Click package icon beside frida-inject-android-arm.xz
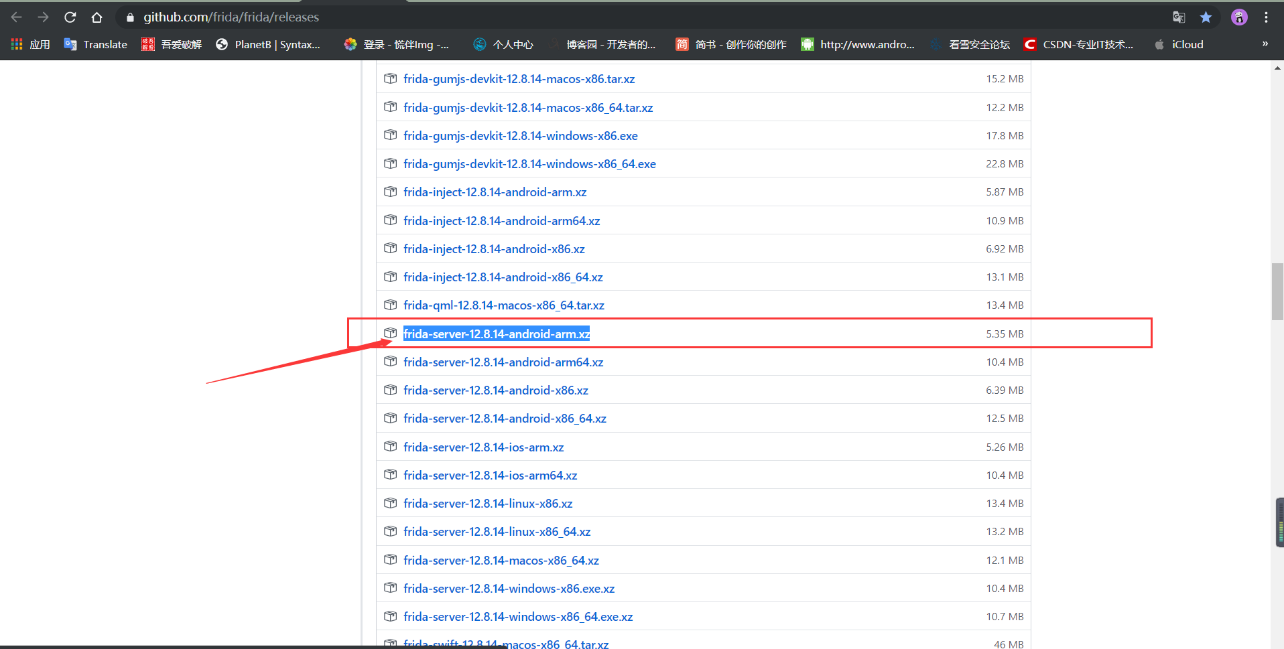This screenshot has width=1284, height=649. pyautogui.click(x=391, y=192)
